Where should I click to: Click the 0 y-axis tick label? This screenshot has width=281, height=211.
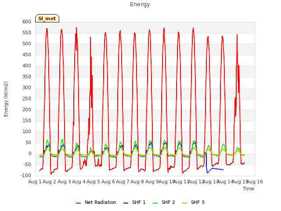click(30, 154)
